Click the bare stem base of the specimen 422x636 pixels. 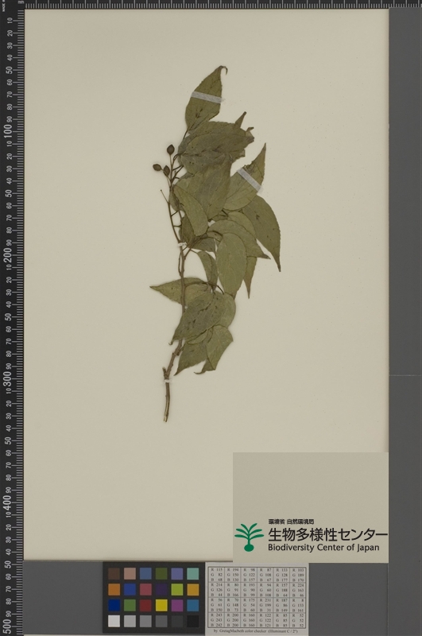coord(167,403)
